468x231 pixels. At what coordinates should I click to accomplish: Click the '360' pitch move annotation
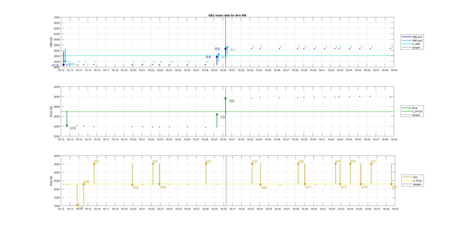point(232,101)
